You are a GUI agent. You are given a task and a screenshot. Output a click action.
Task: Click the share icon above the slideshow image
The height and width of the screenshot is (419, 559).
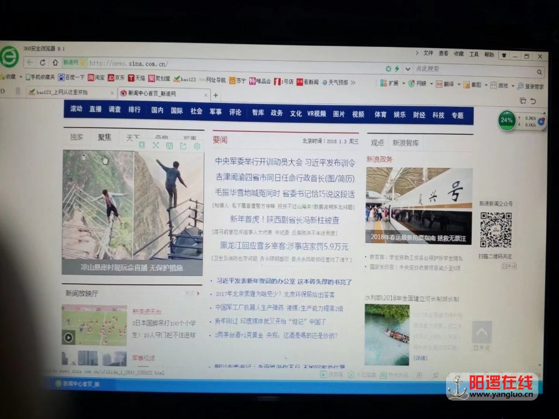click(x=183, y=146)
